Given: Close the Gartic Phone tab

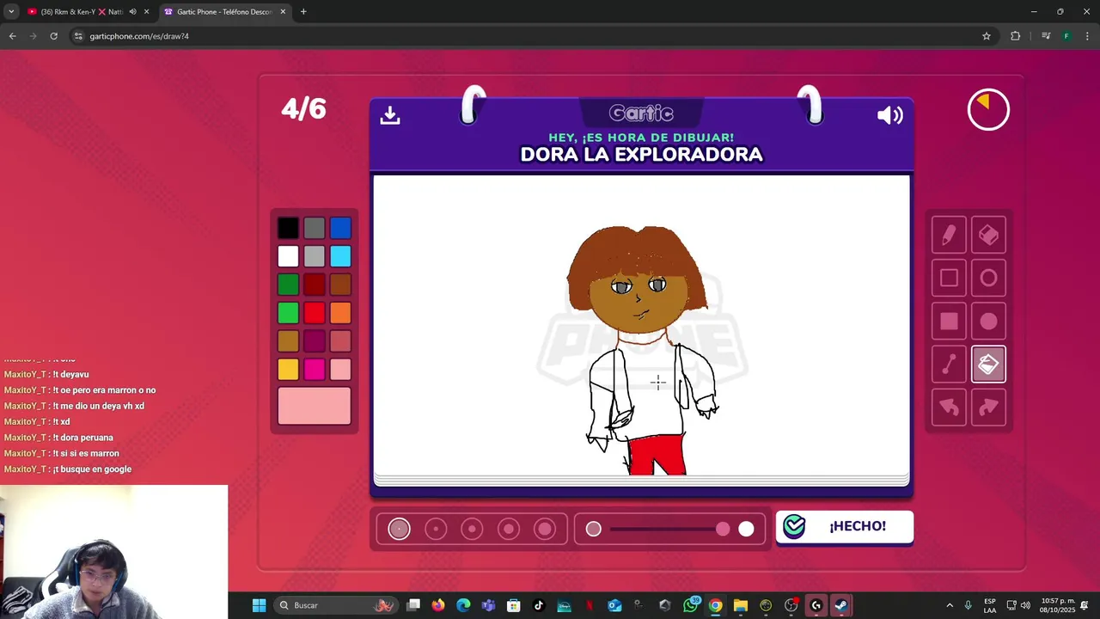Looking at the screenshot, I should tap(283, 12).
